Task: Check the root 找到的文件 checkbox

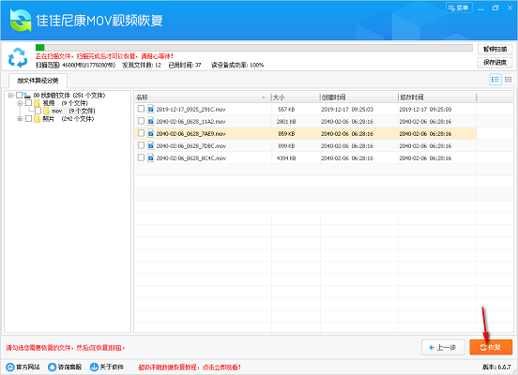Action: pyautogui.click(x=19, y=96)
